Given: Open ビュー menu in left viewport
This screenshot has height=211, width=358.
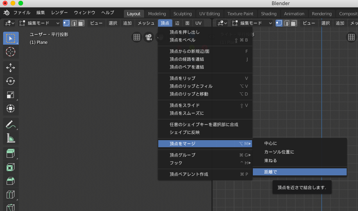Looking at the screenshot, I should coord(97,23).
